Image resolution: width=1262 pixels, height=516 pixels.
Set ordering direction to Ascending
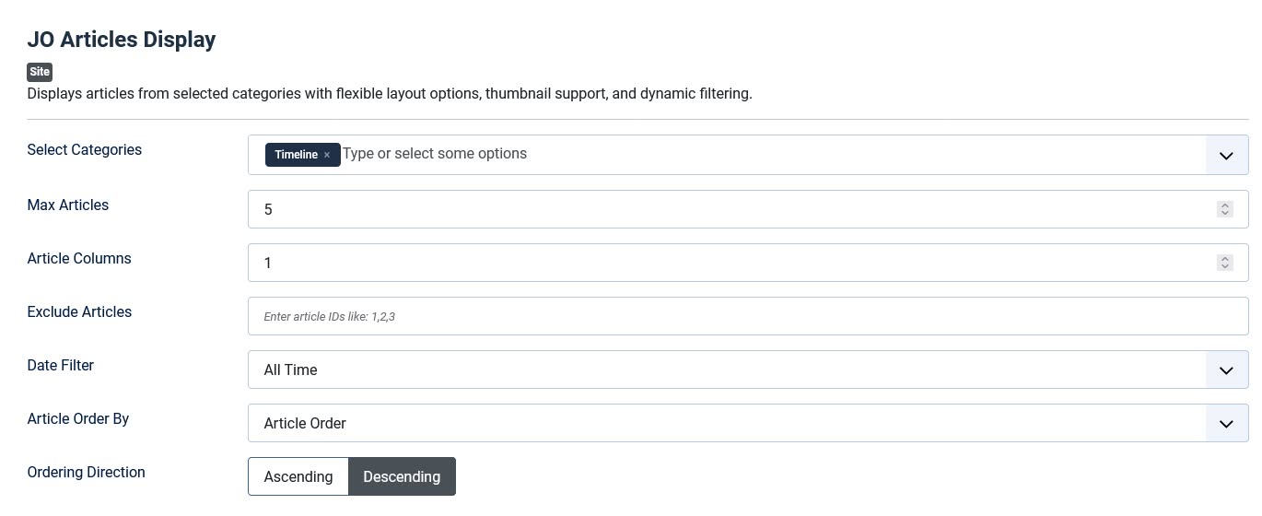pyautogui.click(x=298, y=476)
